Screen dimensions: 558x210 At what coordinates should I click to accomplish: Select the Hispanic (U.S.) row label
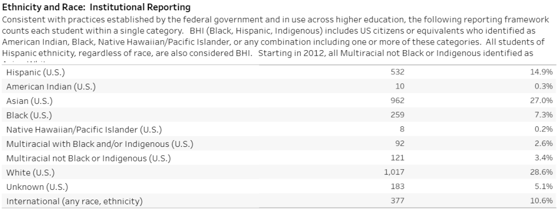[36, 72]
